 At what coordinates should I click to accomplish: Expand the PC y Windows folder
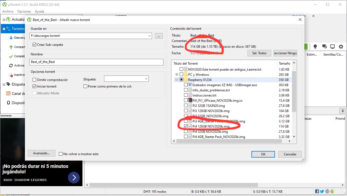177,74
